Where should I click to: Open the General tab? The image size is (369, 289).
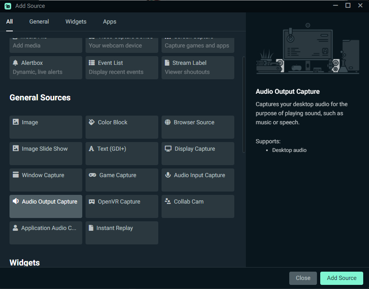(x=39, y=21)
